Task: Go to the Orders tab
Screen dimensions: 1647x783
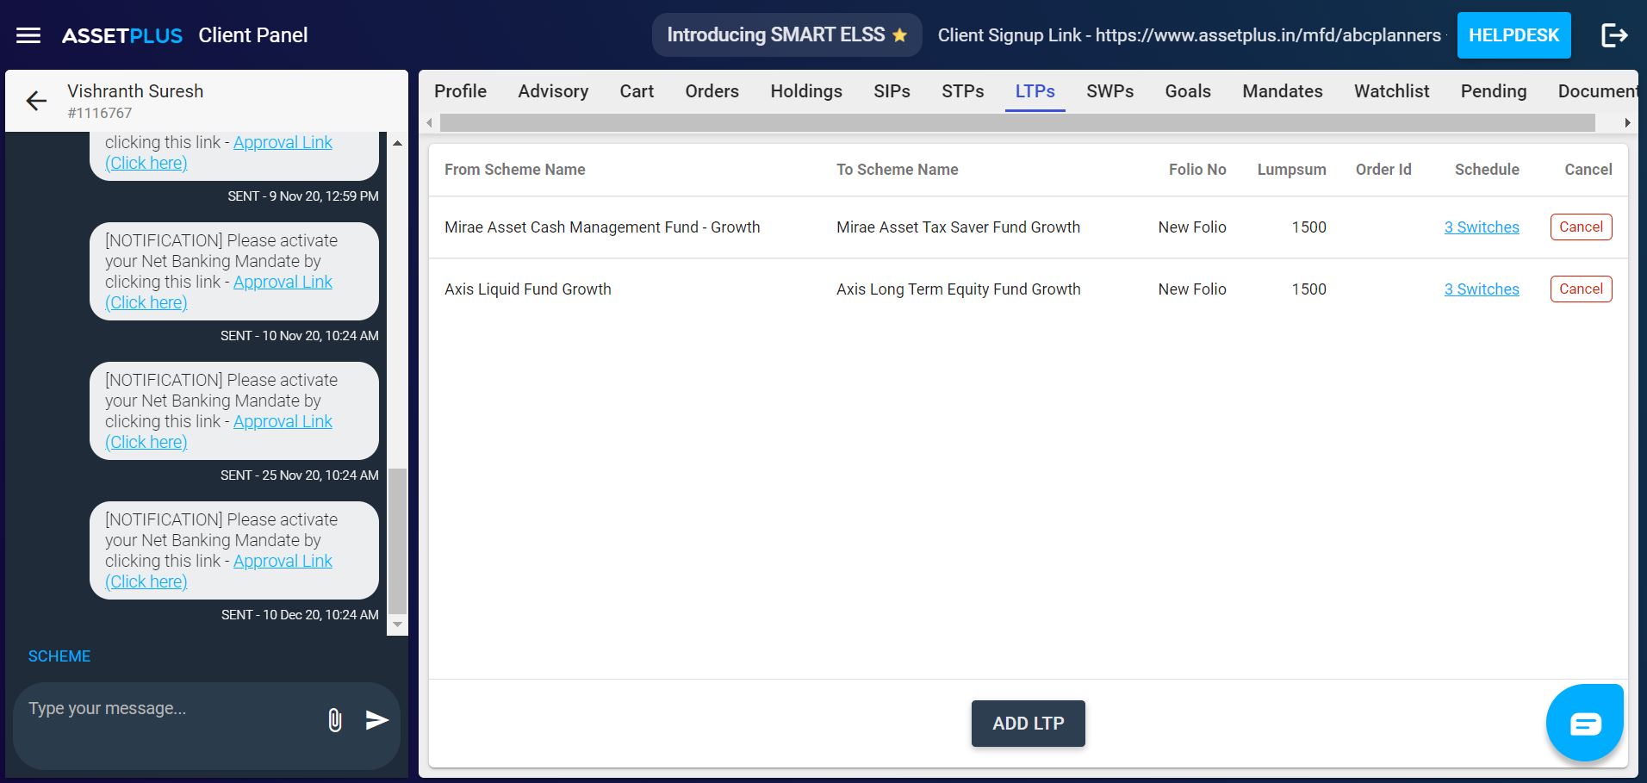Action: click(x=712, y=91)
